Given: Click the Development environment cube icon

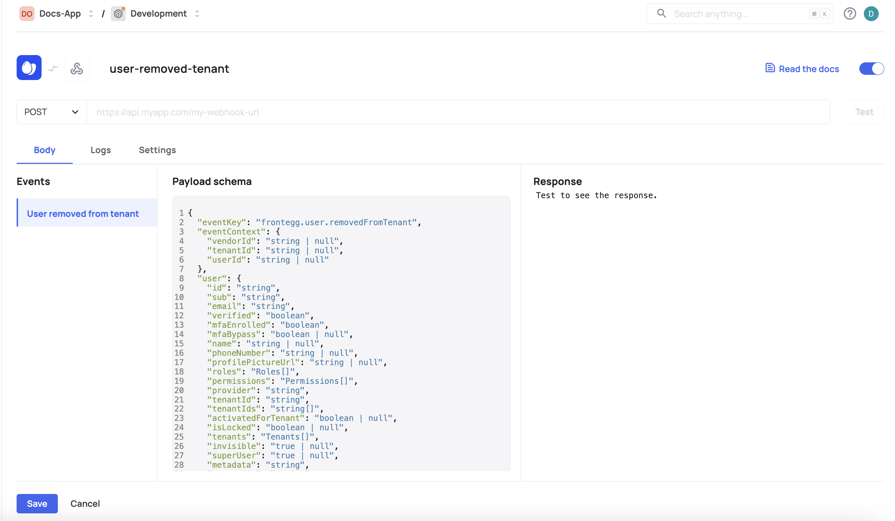Looking at the screenshot, I should (118, 14).
